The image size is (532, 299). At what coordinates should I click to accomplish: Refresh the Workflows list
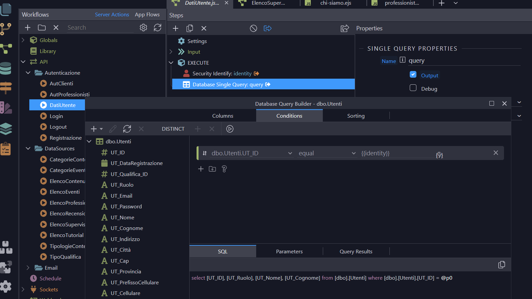click(x=158, y=28)
